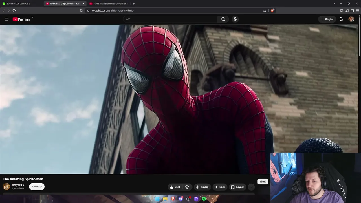Screen dimensions: 361x203
Task: View site information icon in address bar
Action: click(x=88, y=11)
